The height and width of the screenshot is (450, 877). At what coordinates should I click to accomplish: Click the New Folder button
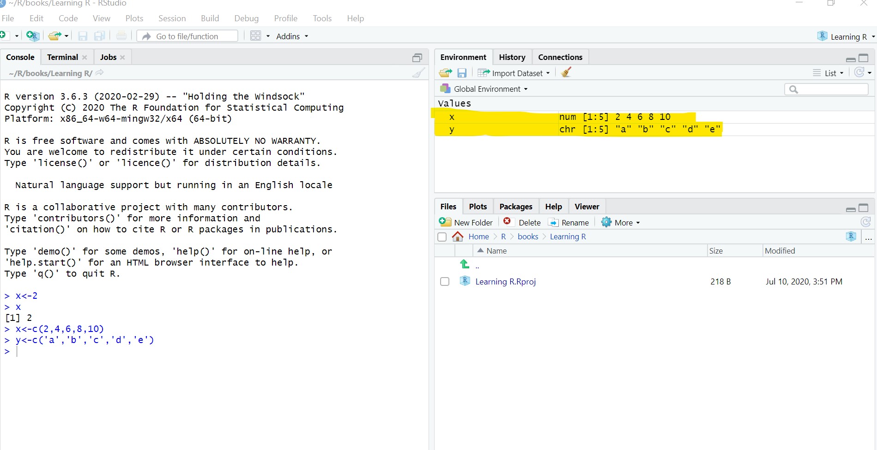tap(466, 223)
